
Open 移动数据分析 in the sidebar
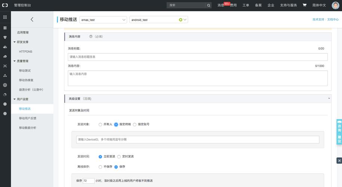click(x=27, y=128)
